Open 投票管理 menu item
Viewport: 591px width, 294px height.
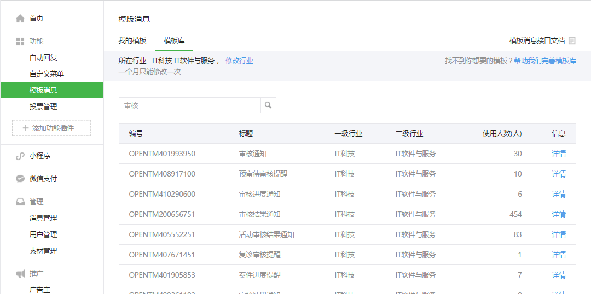(x=43, y=107)
